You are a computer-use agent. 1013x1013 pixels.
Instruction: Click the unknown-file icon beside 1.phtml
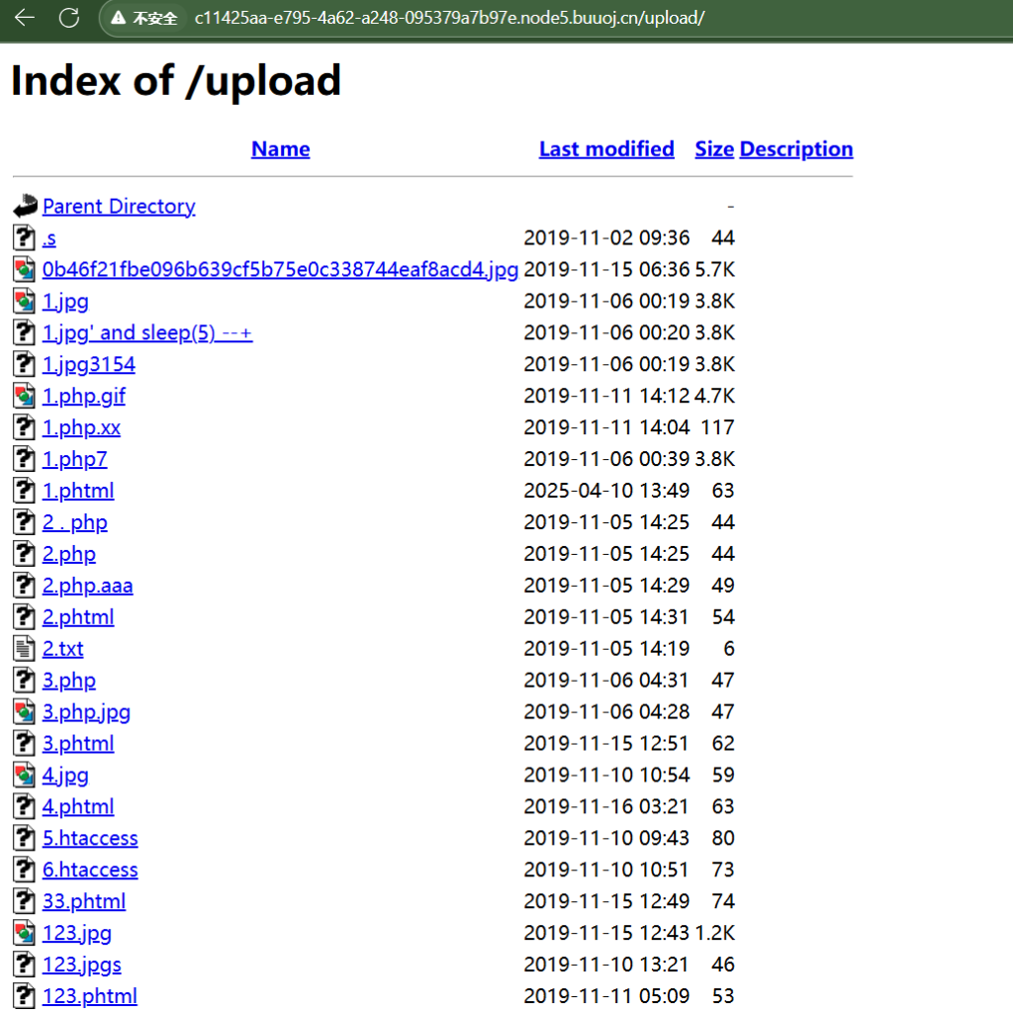25,491
